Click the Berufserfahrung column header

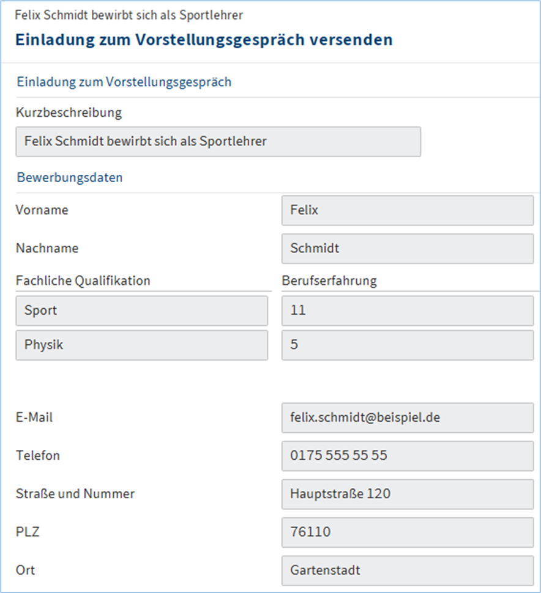[329, 281]
